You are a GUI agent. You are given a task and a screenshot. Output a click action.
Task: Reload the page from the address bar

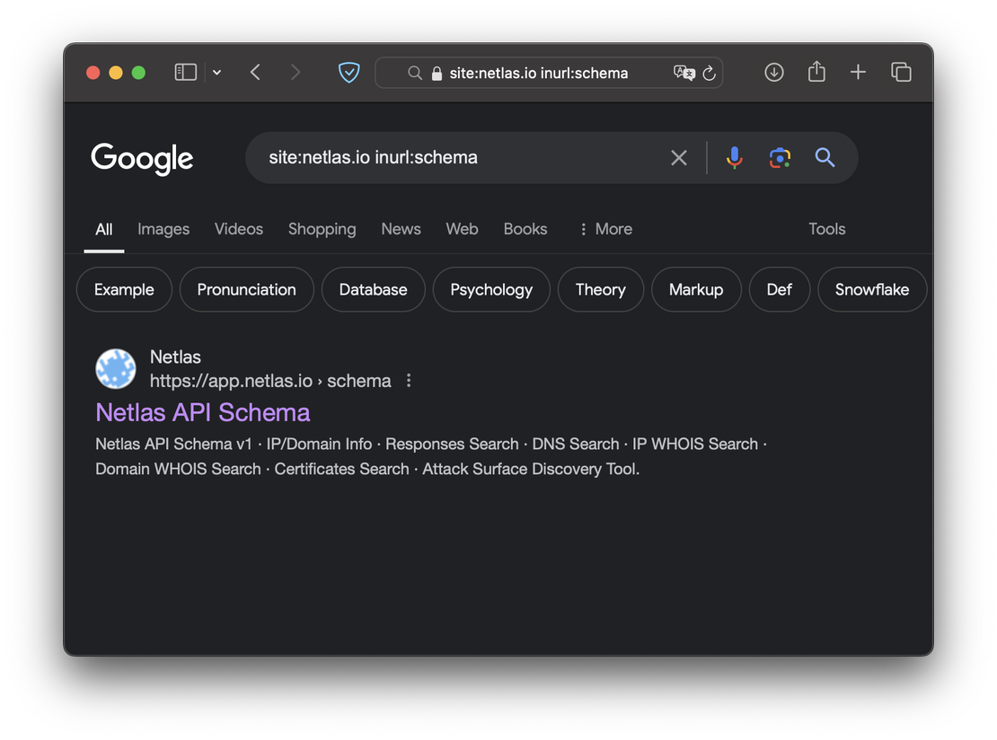tap(707, 73)
